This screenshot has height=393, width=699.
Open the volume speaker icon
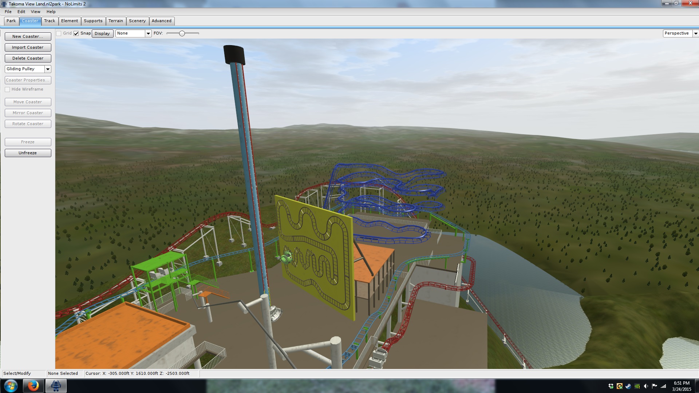point(646,386)
